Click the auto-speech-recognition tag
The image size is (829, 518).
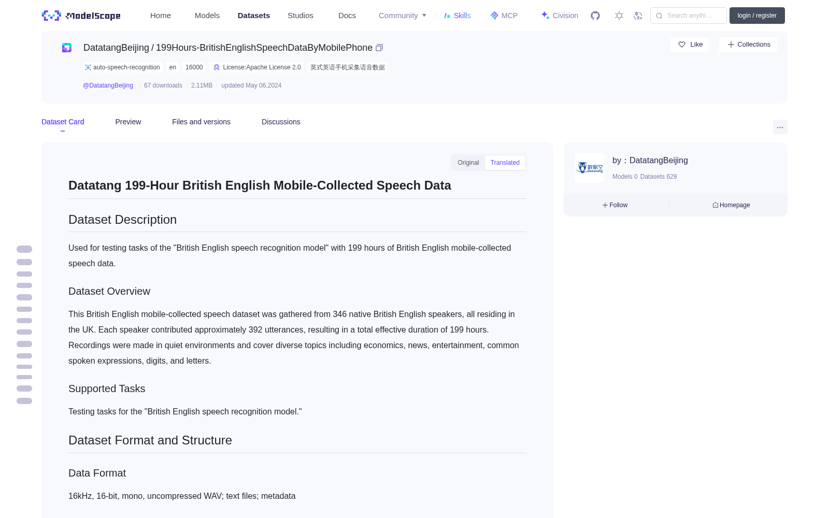point(123,67)
